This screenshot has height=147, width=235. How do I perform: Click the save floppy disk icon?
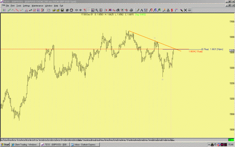click(62, 10)
